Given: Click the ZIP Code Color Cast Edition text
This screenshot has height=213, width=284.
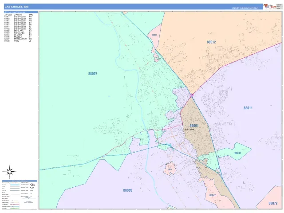Looking at the screenshot, I should 245,8.
